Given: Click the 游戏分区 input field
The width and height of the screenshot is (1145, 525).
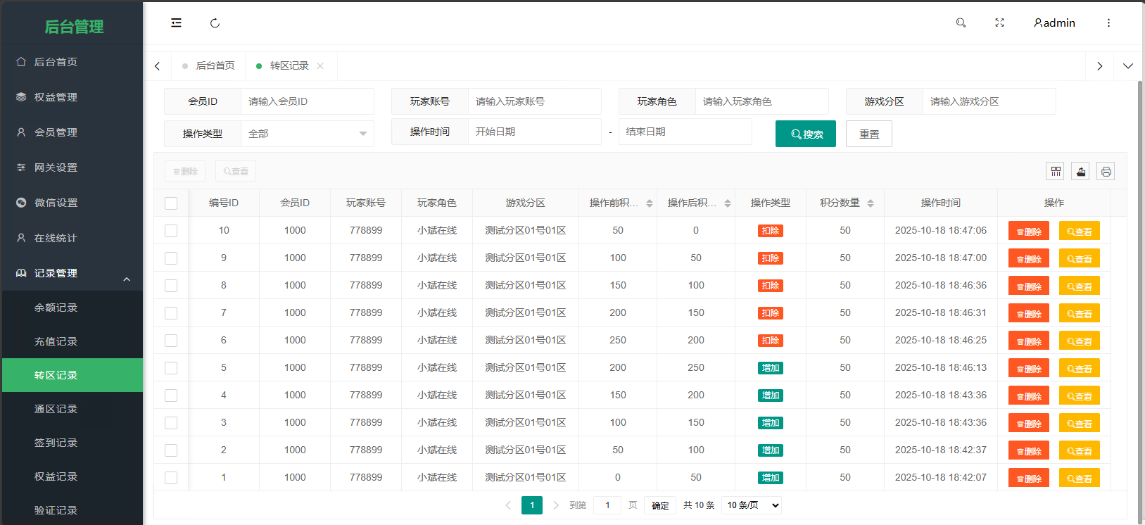Looking at the screenshot, I should (x=989, y=101).
